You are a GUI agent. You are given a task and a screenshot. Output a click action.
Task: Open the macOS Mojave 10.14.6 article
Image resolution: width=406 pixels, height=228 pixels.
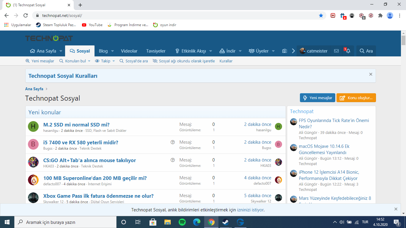tap(324, 149)
